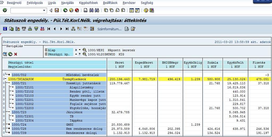The width and height of the screenshot is (272, 137).
Task: Open the Kiegészítések menu
Action: point(88,3)
